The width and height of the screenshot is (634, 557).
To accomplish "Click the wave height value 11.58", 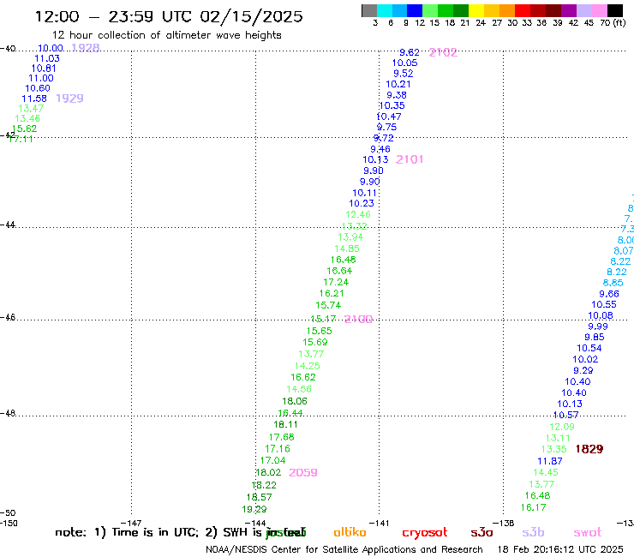I will point(34,99).
